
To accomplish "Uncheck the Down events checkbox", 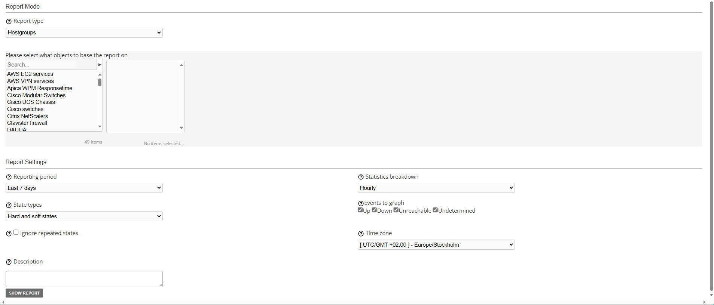I will coord(374,210).
